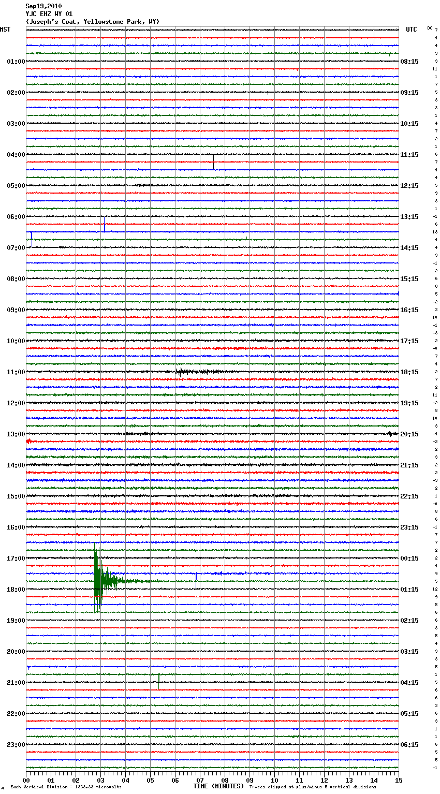Select the MST time label 05:00
Viewport: 440px width, 794px height.
[x=16, y=186]
